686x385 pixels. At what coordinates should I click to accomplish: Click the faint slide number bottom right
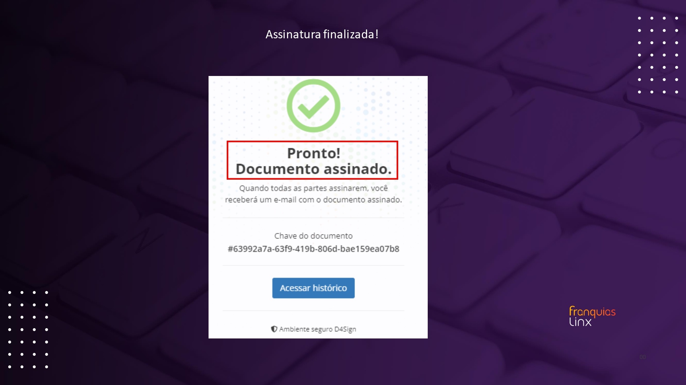pyautogui.click(x=643, y=357)
